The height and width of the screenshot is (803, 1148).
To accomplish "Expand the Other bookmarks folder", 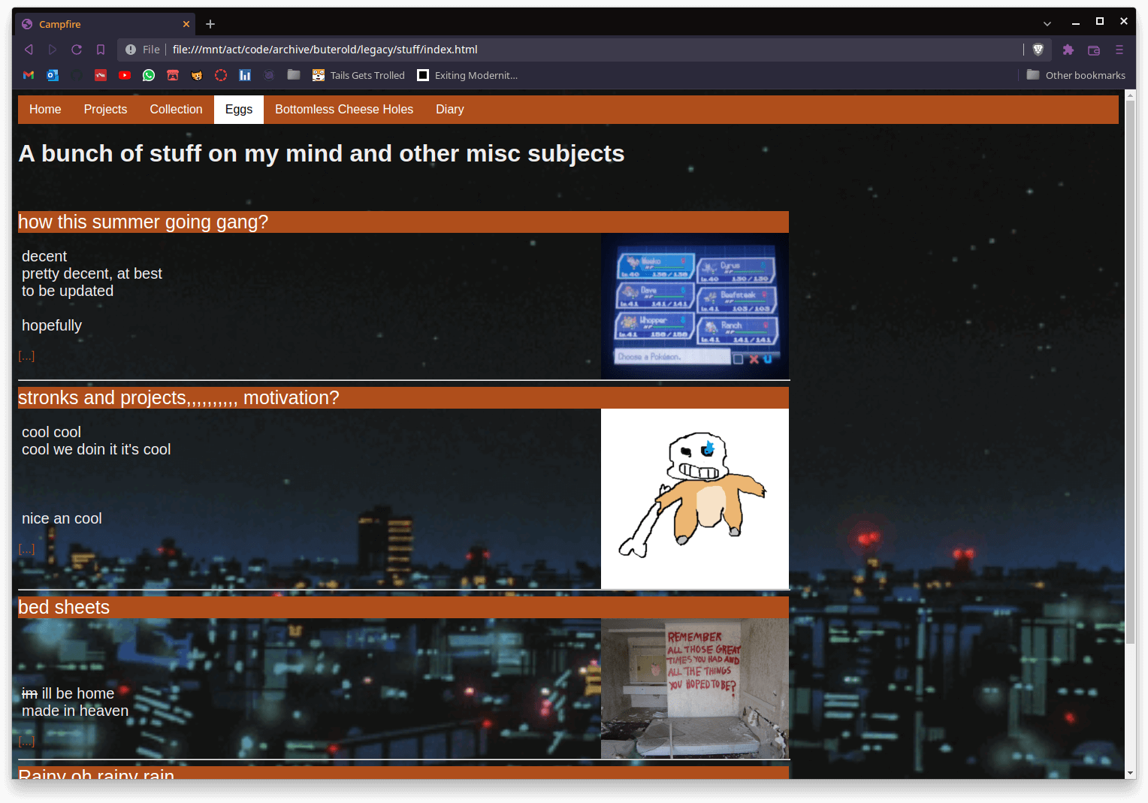I will click(x=1076, y=75).
